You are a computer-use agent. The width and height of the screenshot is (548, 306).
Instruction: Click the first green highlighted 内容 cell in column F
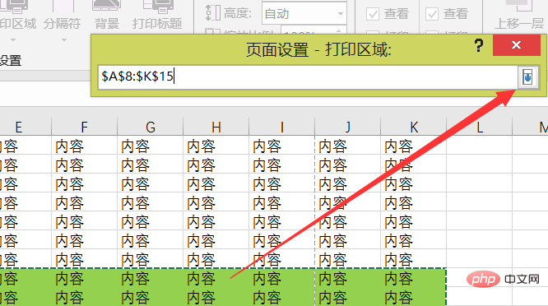pos(84,278)
